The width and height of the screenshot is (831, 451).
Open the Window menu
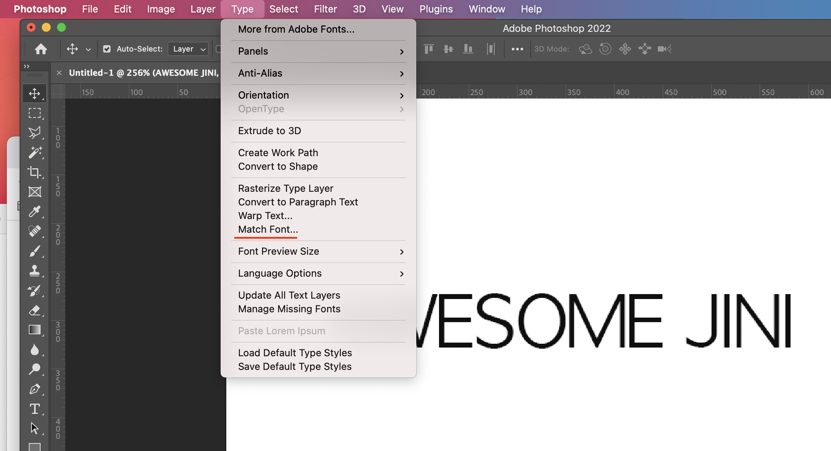coord(487,9)
